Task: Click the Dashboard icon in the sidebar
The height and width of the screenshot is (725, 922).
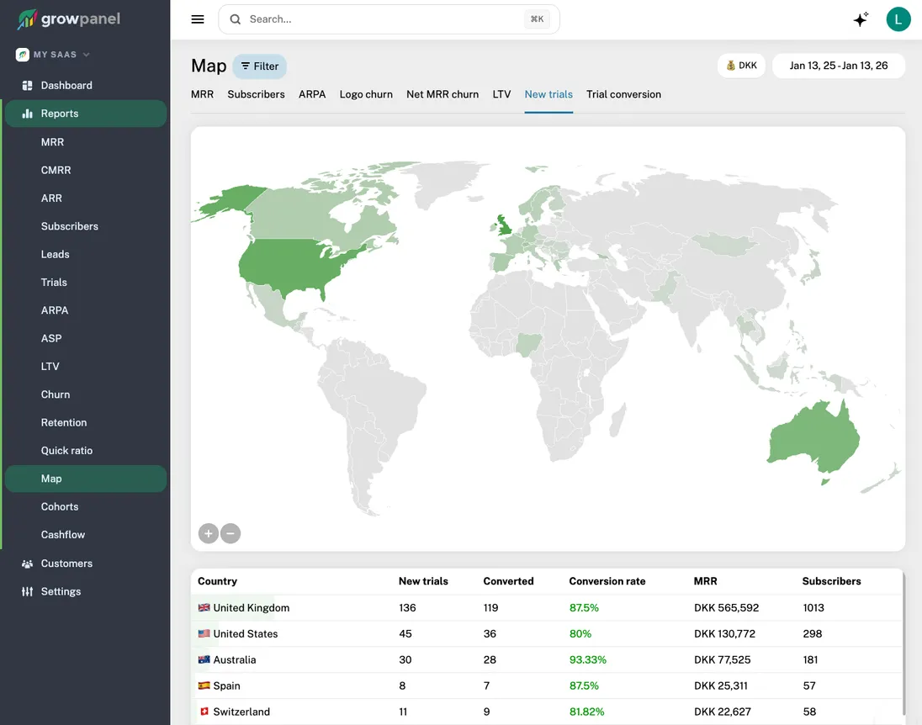Action: pos(28,85)
